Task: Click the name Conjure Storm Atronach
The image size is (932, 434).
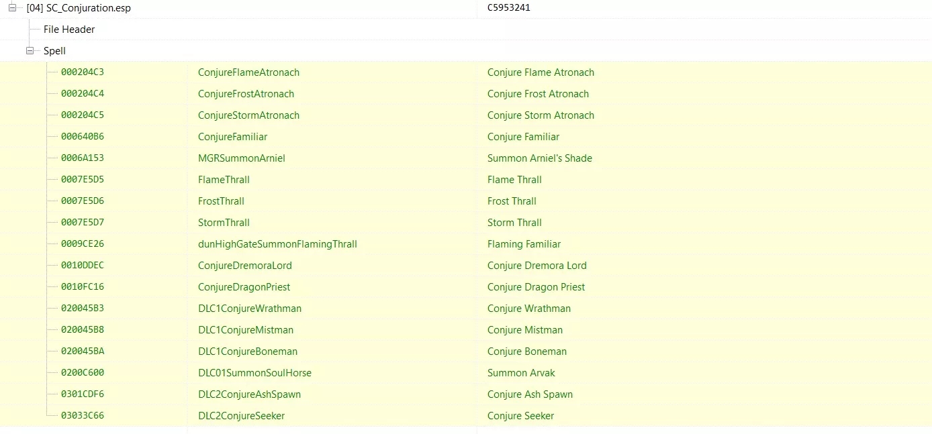Action: click(541, 115)
